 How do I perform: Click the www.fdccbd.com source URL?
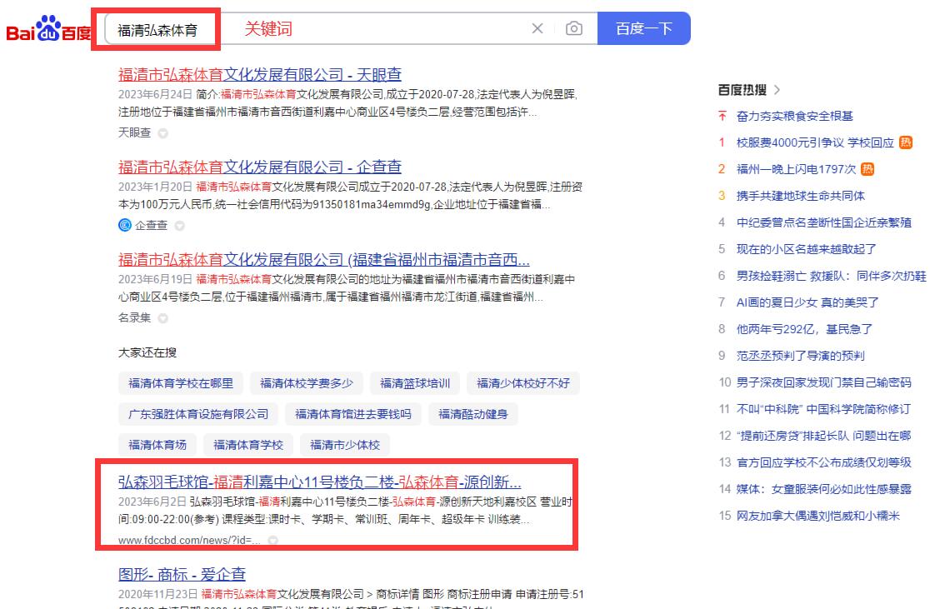(x=189, y=540)
